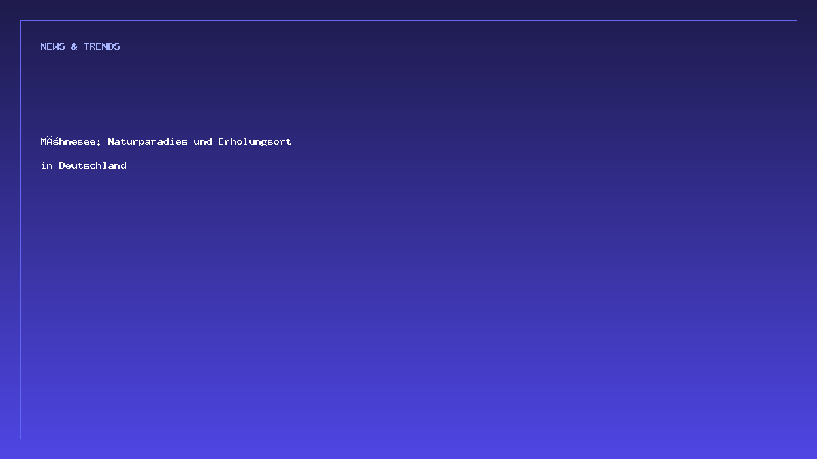Click empty area inside the bordered card
817x459 pixels.
(x=477, y=286)
